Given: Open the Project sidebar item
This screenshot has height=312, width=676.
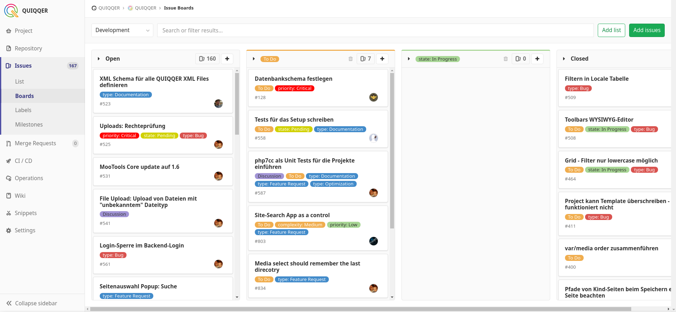Looking at the screenshot, I should pos(23,31).
